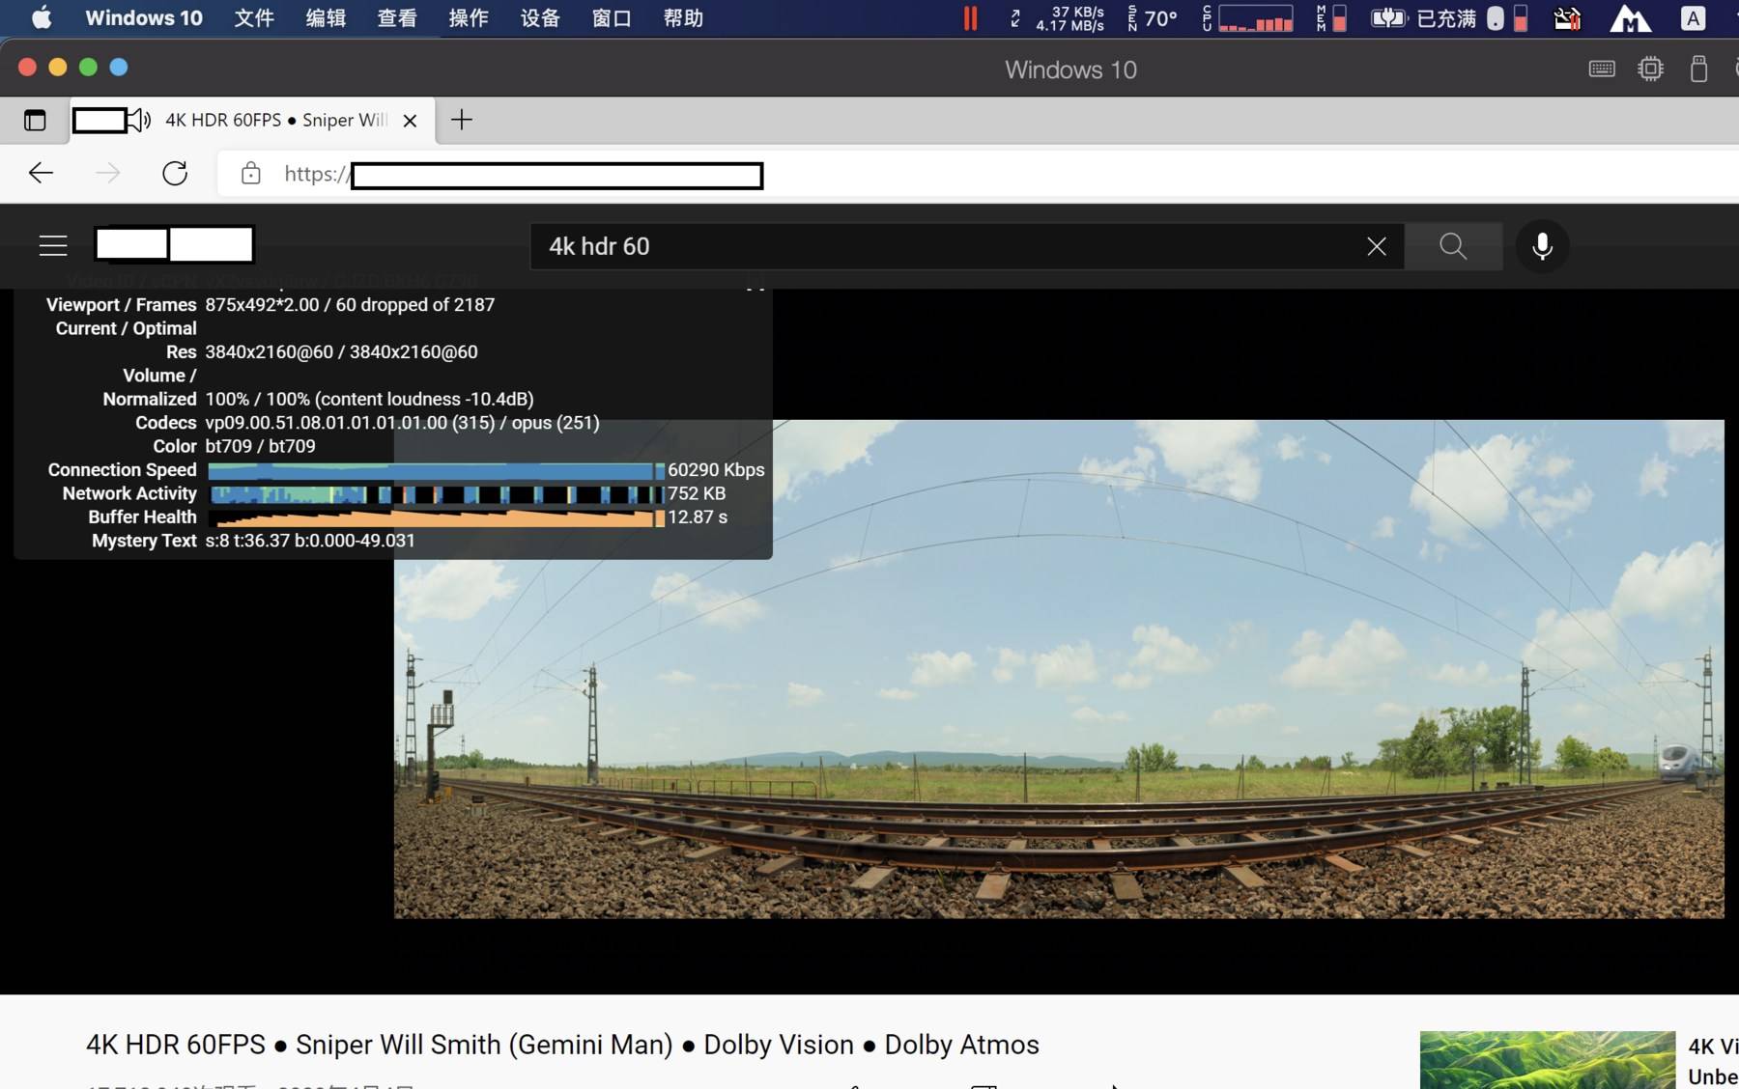Viewport: 1739px width, 1089px height.
Task: Click the new tab plus button
Action: pos(461,120)
